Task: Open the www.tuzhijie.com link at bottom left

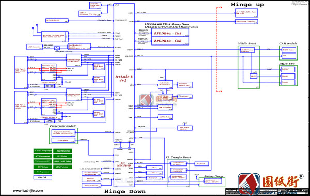Action: 28,191
